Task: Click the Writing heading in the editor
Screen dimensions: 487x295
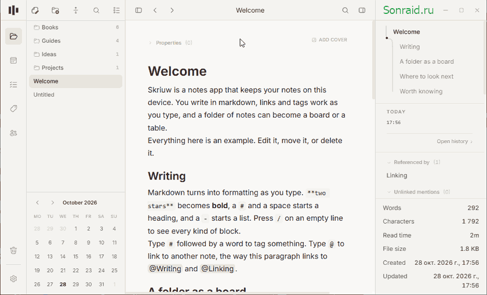Action: [167, 176]
